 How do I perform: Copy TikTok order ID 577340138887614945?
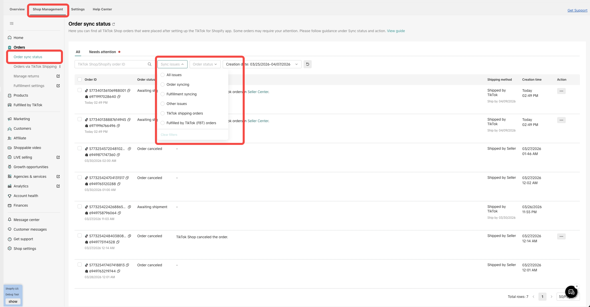(129, 120)
